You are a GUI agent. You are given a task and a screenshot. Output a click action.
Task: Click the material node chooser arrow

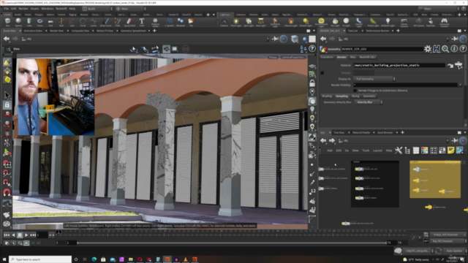pos(450,65)
